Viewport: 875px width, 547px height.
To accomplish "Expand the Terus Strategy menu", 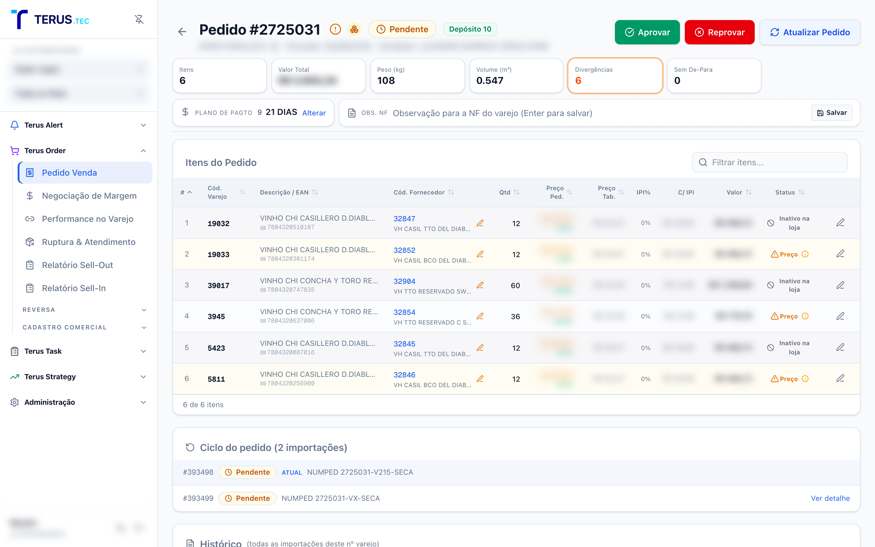I will click(x=79, y=377).
